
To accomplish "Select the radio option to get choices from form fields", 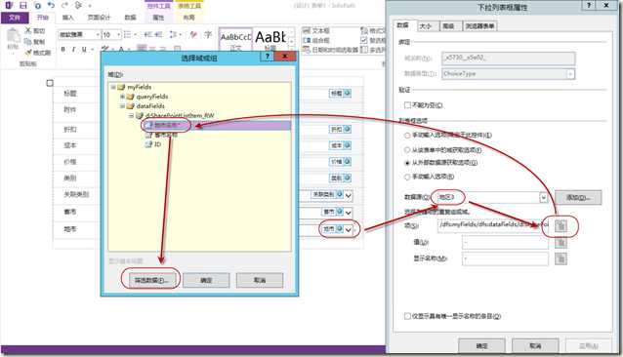I will [x=407, y=150].
